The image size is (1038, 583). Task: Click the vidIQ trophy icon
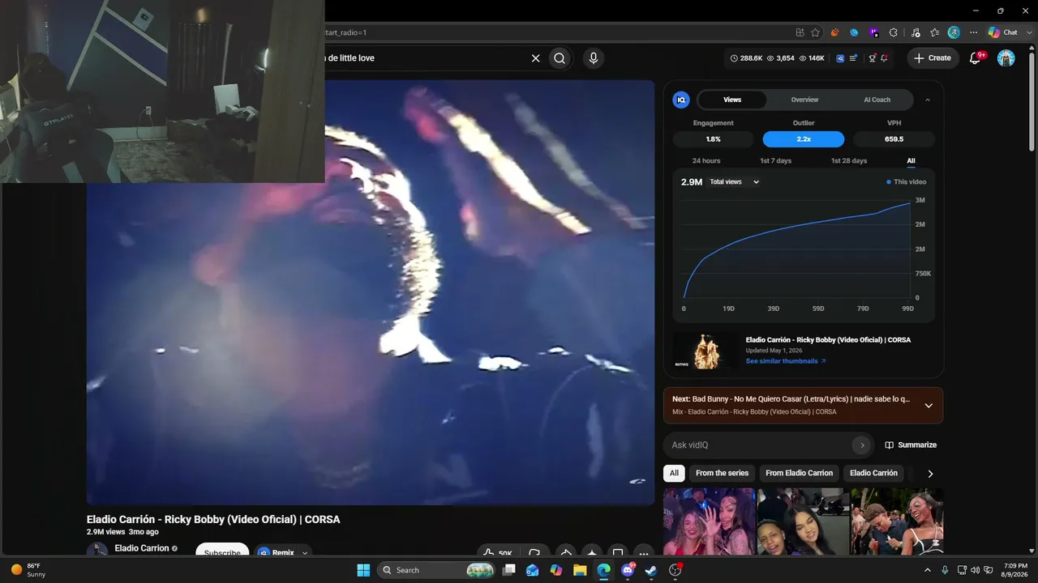tap(872, 58)
